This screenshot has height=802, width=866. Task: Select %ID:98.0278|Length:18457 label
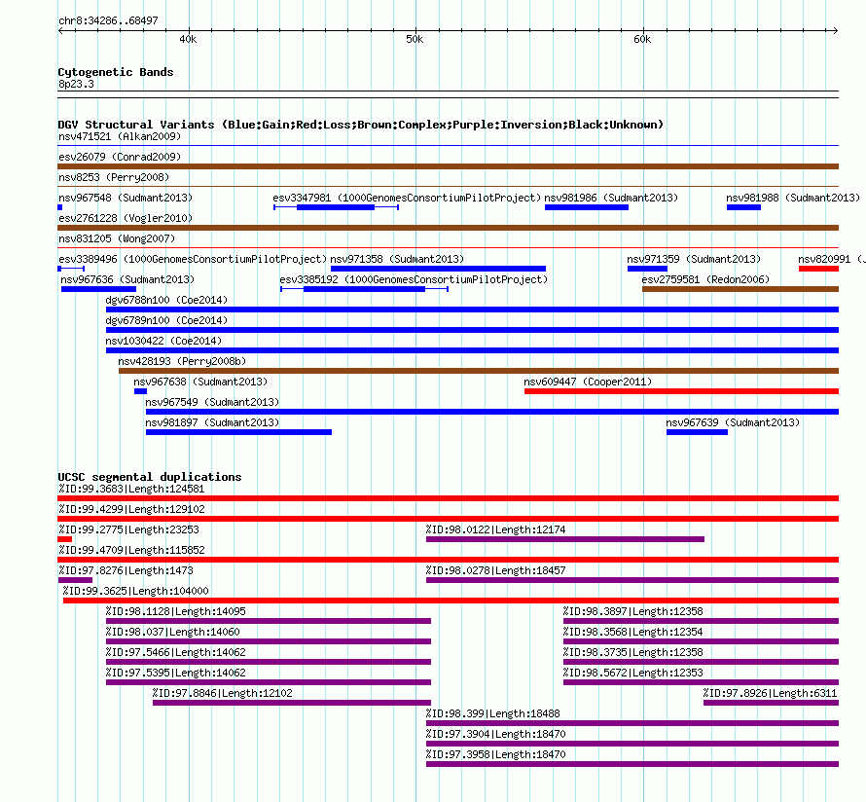pyautogui.click(x=495, y=570)
